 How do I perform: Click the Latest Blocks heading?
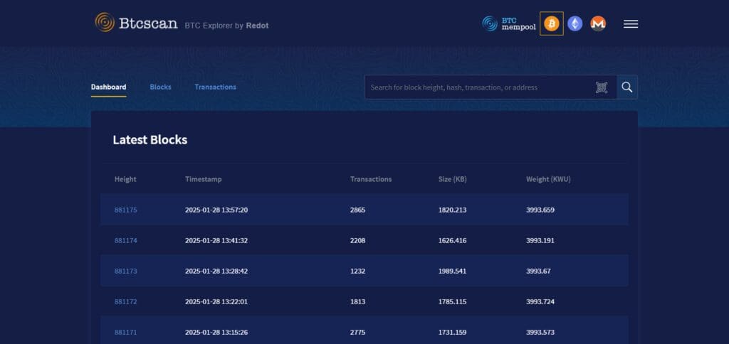click(150, 140)
